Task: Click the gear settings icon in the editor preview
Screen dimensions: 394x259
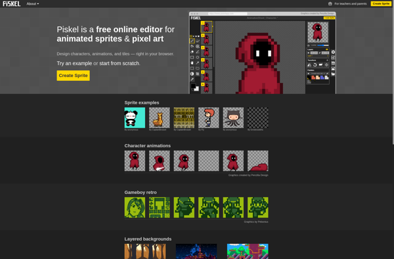Action: 333,52
